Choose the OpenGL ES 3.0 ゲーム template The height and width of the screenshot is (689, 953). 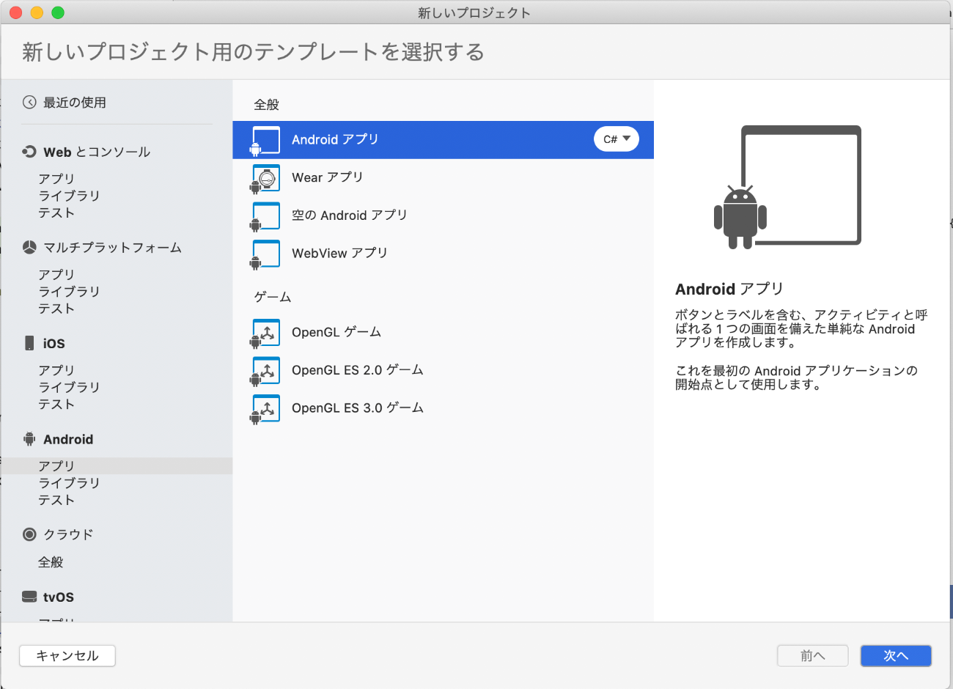click(x=443, y=408)
